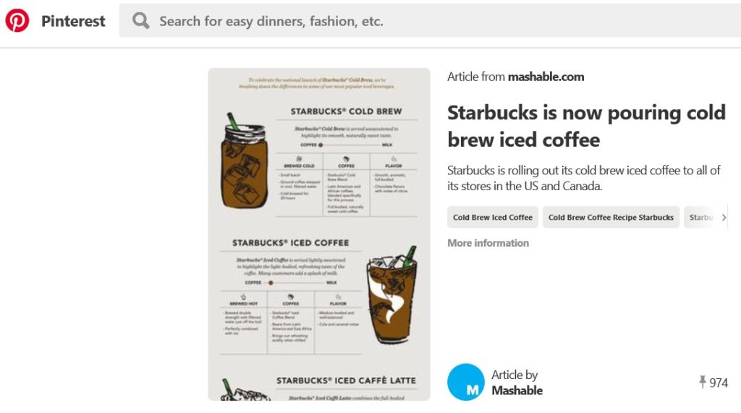The height and width of the screenshot is (413, 741).
Task: Click the search magnifier icon
Action: coord(140,21)
